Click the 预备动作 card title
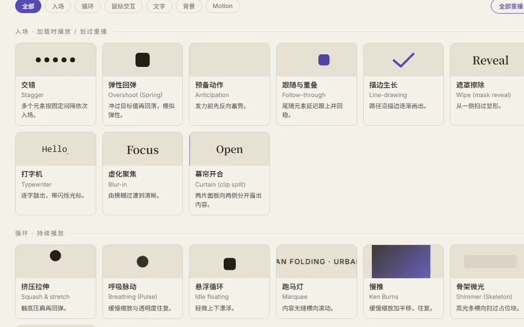The image size is (524, 327). 209,85
